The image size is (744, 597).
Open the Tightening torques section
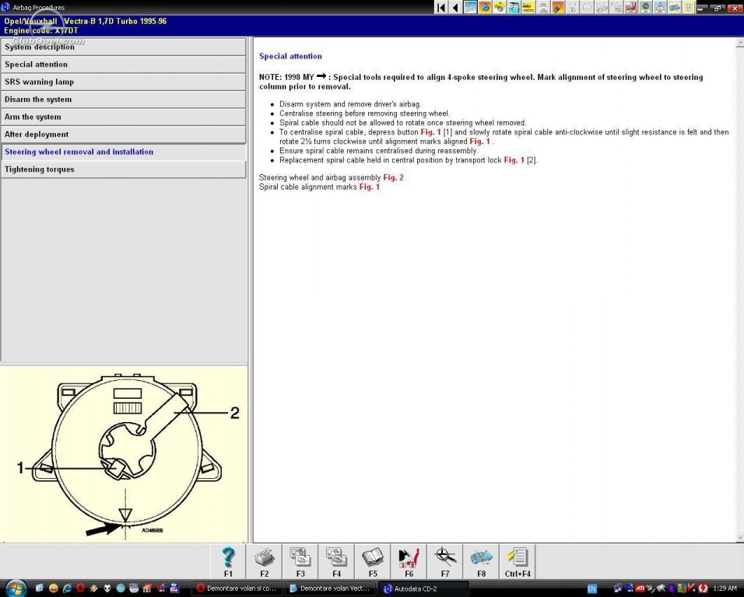[x=124, y=169]
